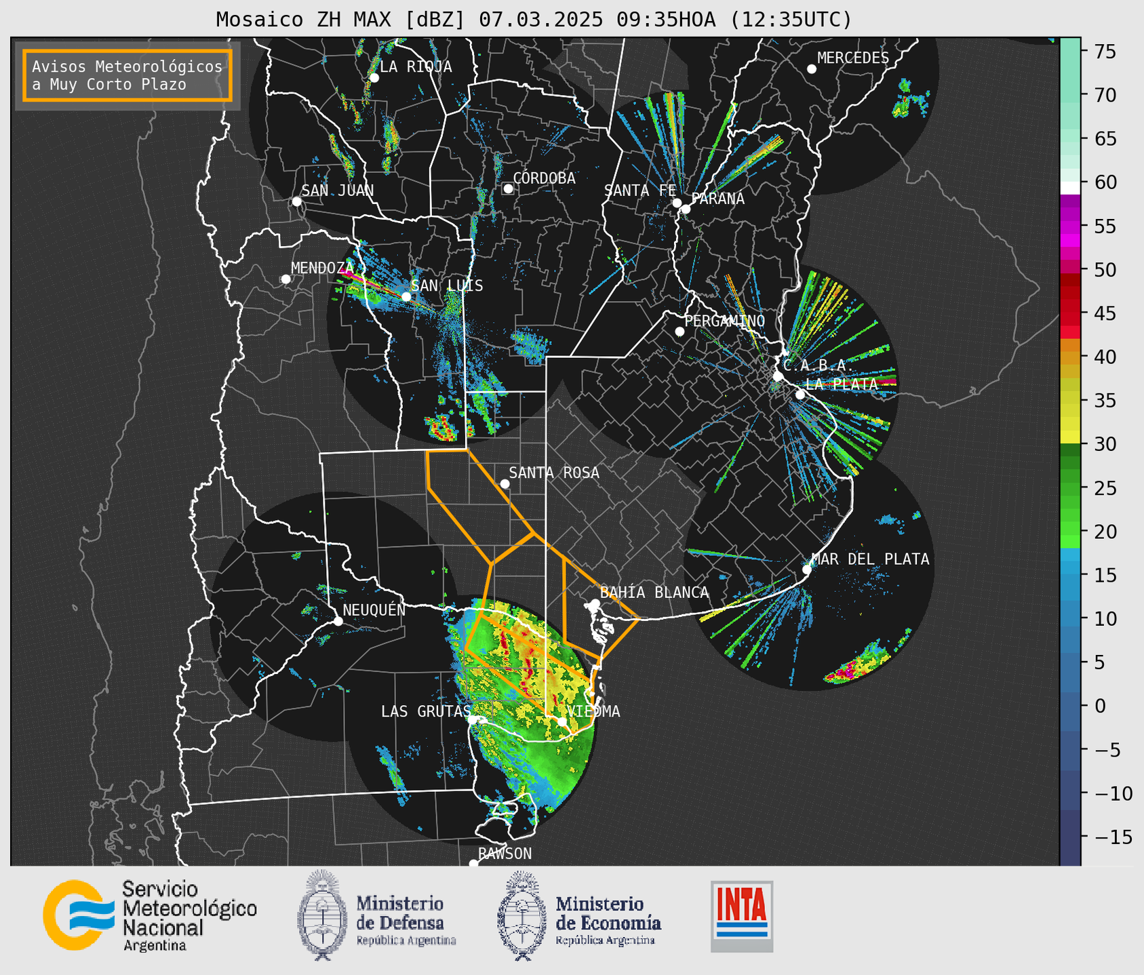Click the 20 label on the dBZ scale
The image size is (1144, 975).
[1104, 532]
